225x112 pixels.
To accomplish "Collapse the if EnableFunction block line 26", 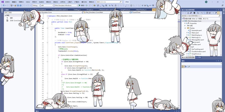I will [x=47, y=55].
